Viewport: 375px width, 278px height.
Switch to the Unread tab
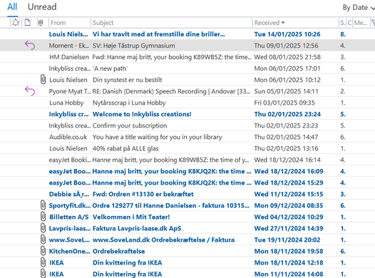[42, 7]
